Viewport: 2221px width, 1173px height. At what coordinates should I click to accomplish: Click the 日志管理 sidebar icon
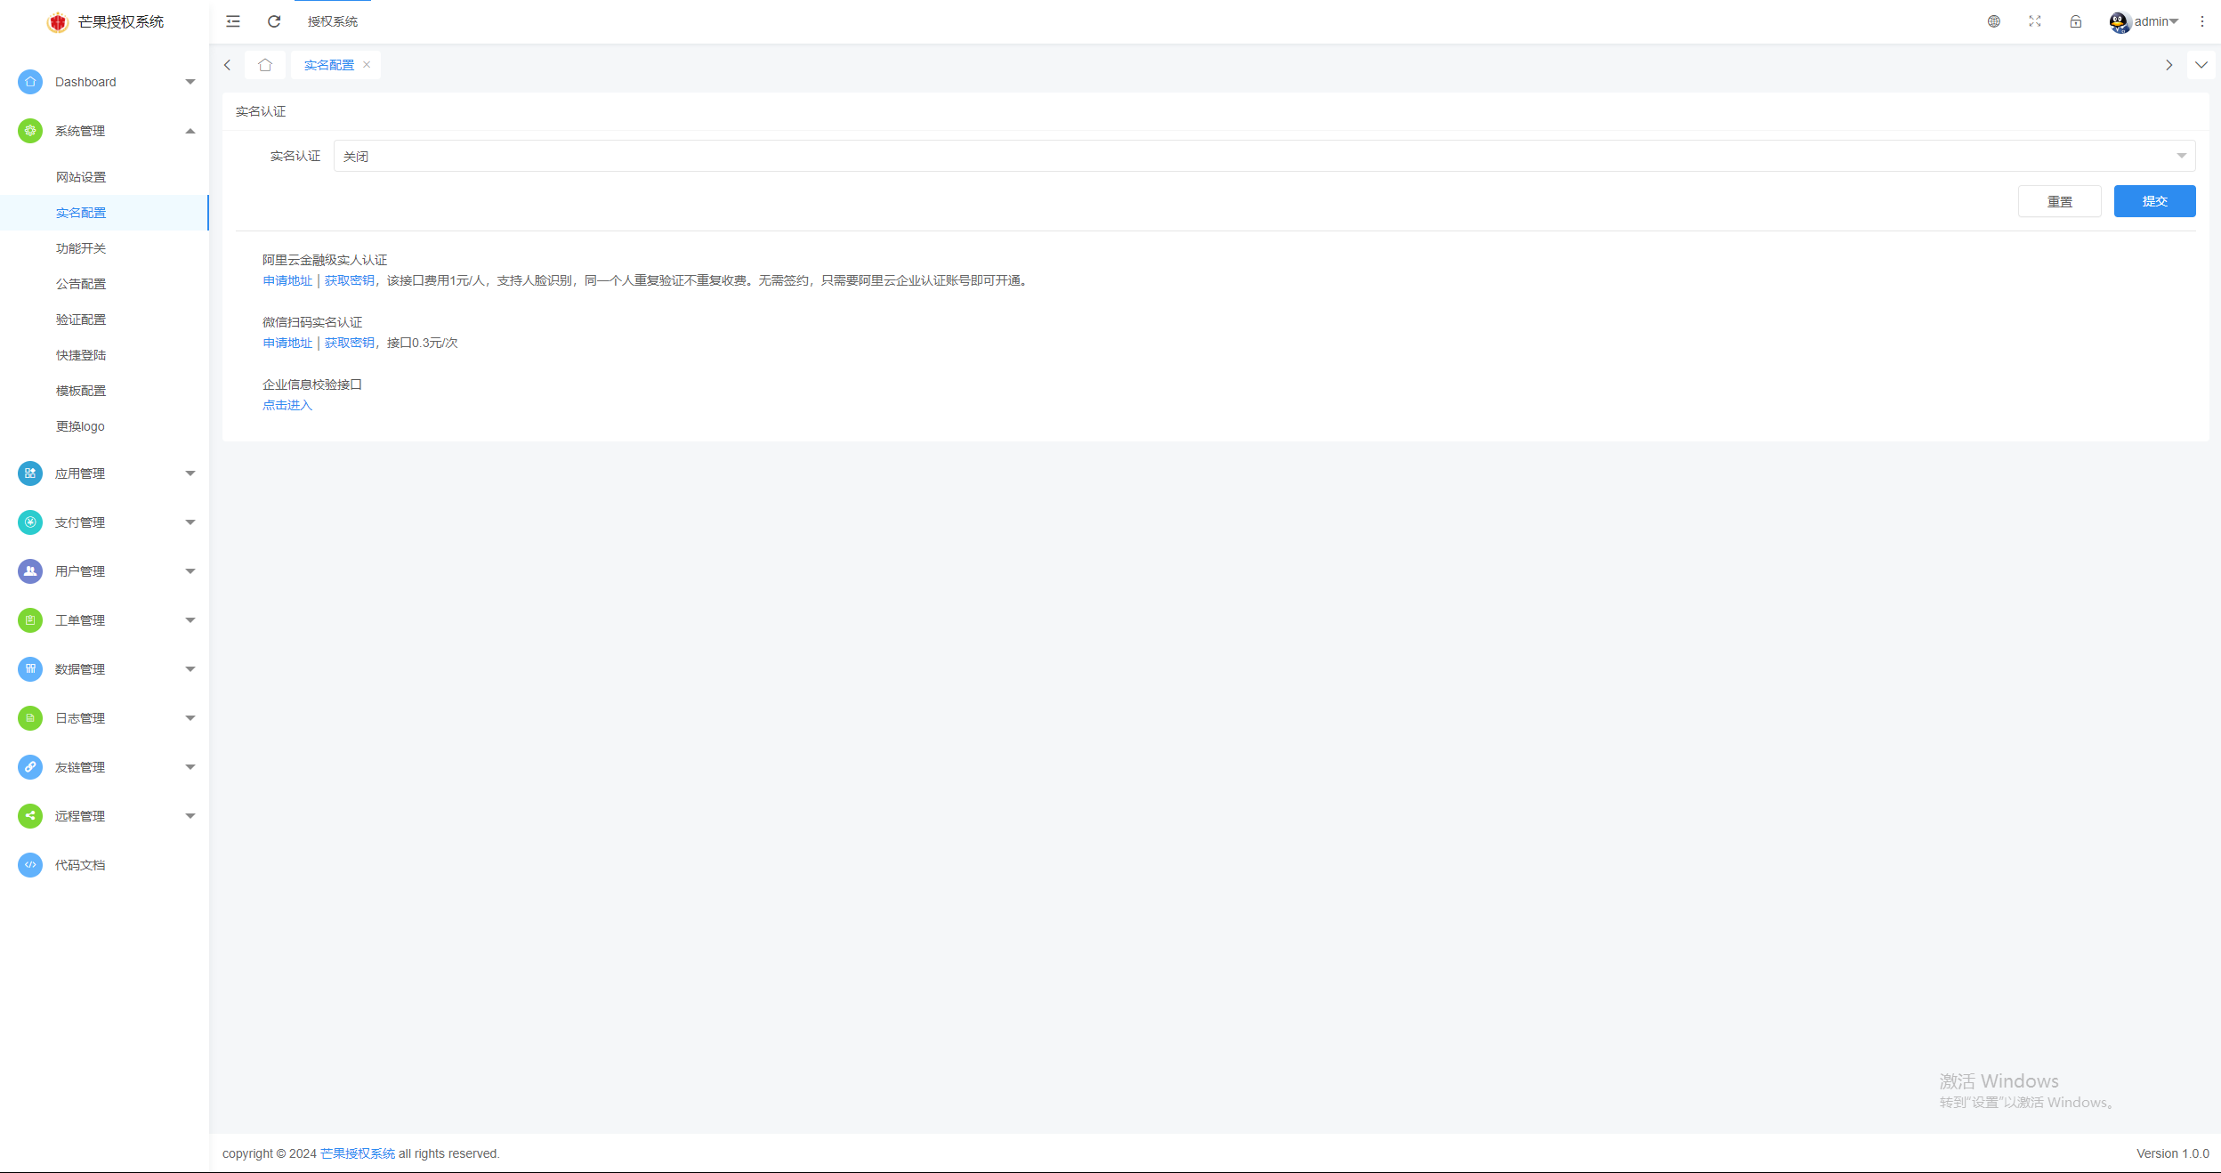tap(30, 718)
